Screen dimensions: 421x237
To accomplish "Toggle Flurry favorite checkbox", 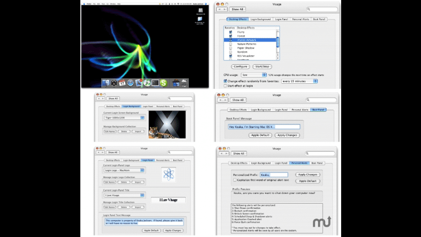I will tap(231, 32).
